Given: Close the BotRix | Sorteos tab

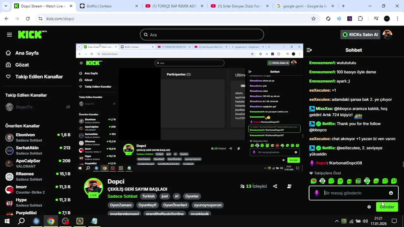Looking at the screenshot, I should [137, 6].
